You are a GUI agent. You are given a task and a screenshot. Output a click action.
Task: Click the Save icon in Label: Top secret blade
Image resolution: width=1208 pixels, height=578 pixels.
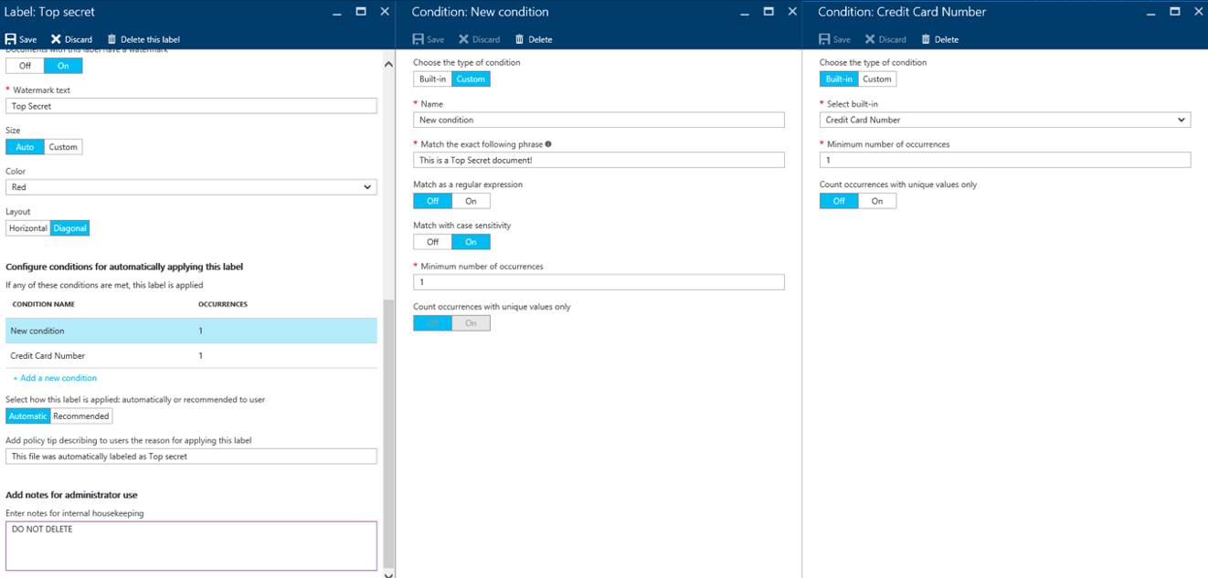11,39
